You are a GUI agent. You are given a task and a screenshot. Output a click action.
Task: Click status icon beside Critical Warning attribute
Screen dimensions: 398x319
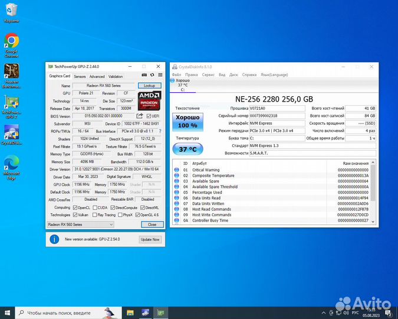pyautogui.click(x=177, y=170)
